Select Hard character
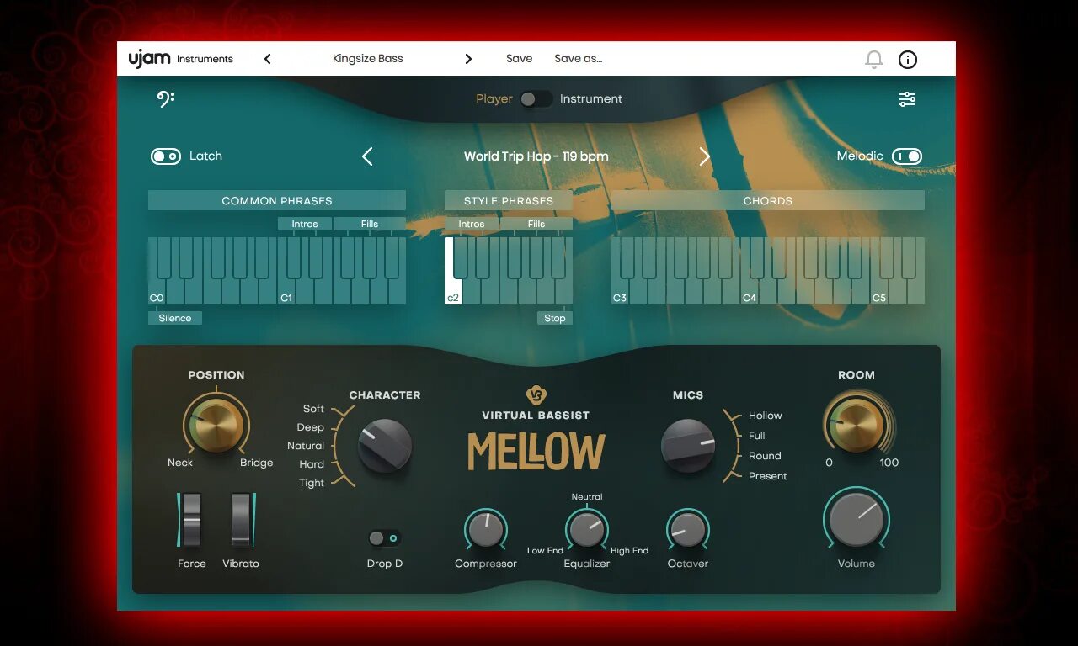This screenshot has width=1078, height=646. pos(312,464)
